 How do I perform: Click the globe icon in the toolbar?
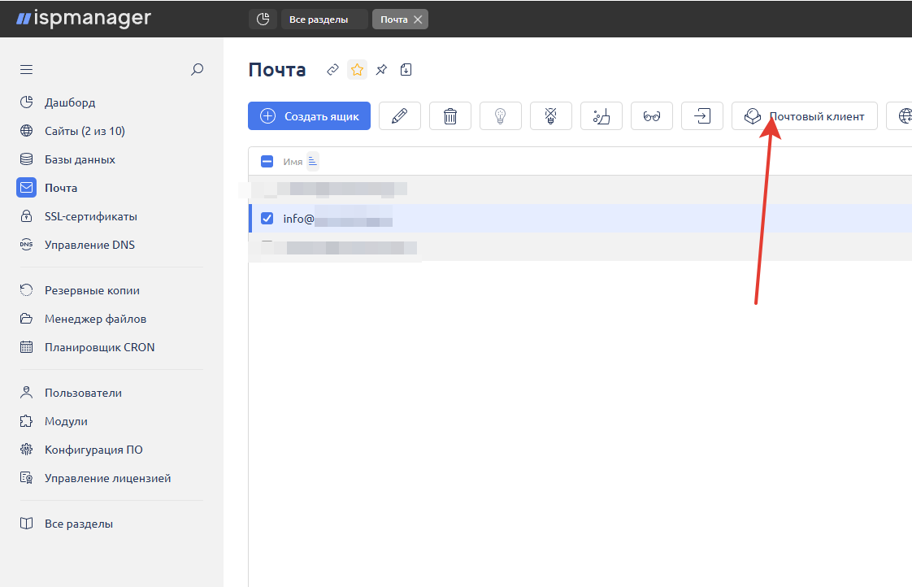(x=901, y=115)
